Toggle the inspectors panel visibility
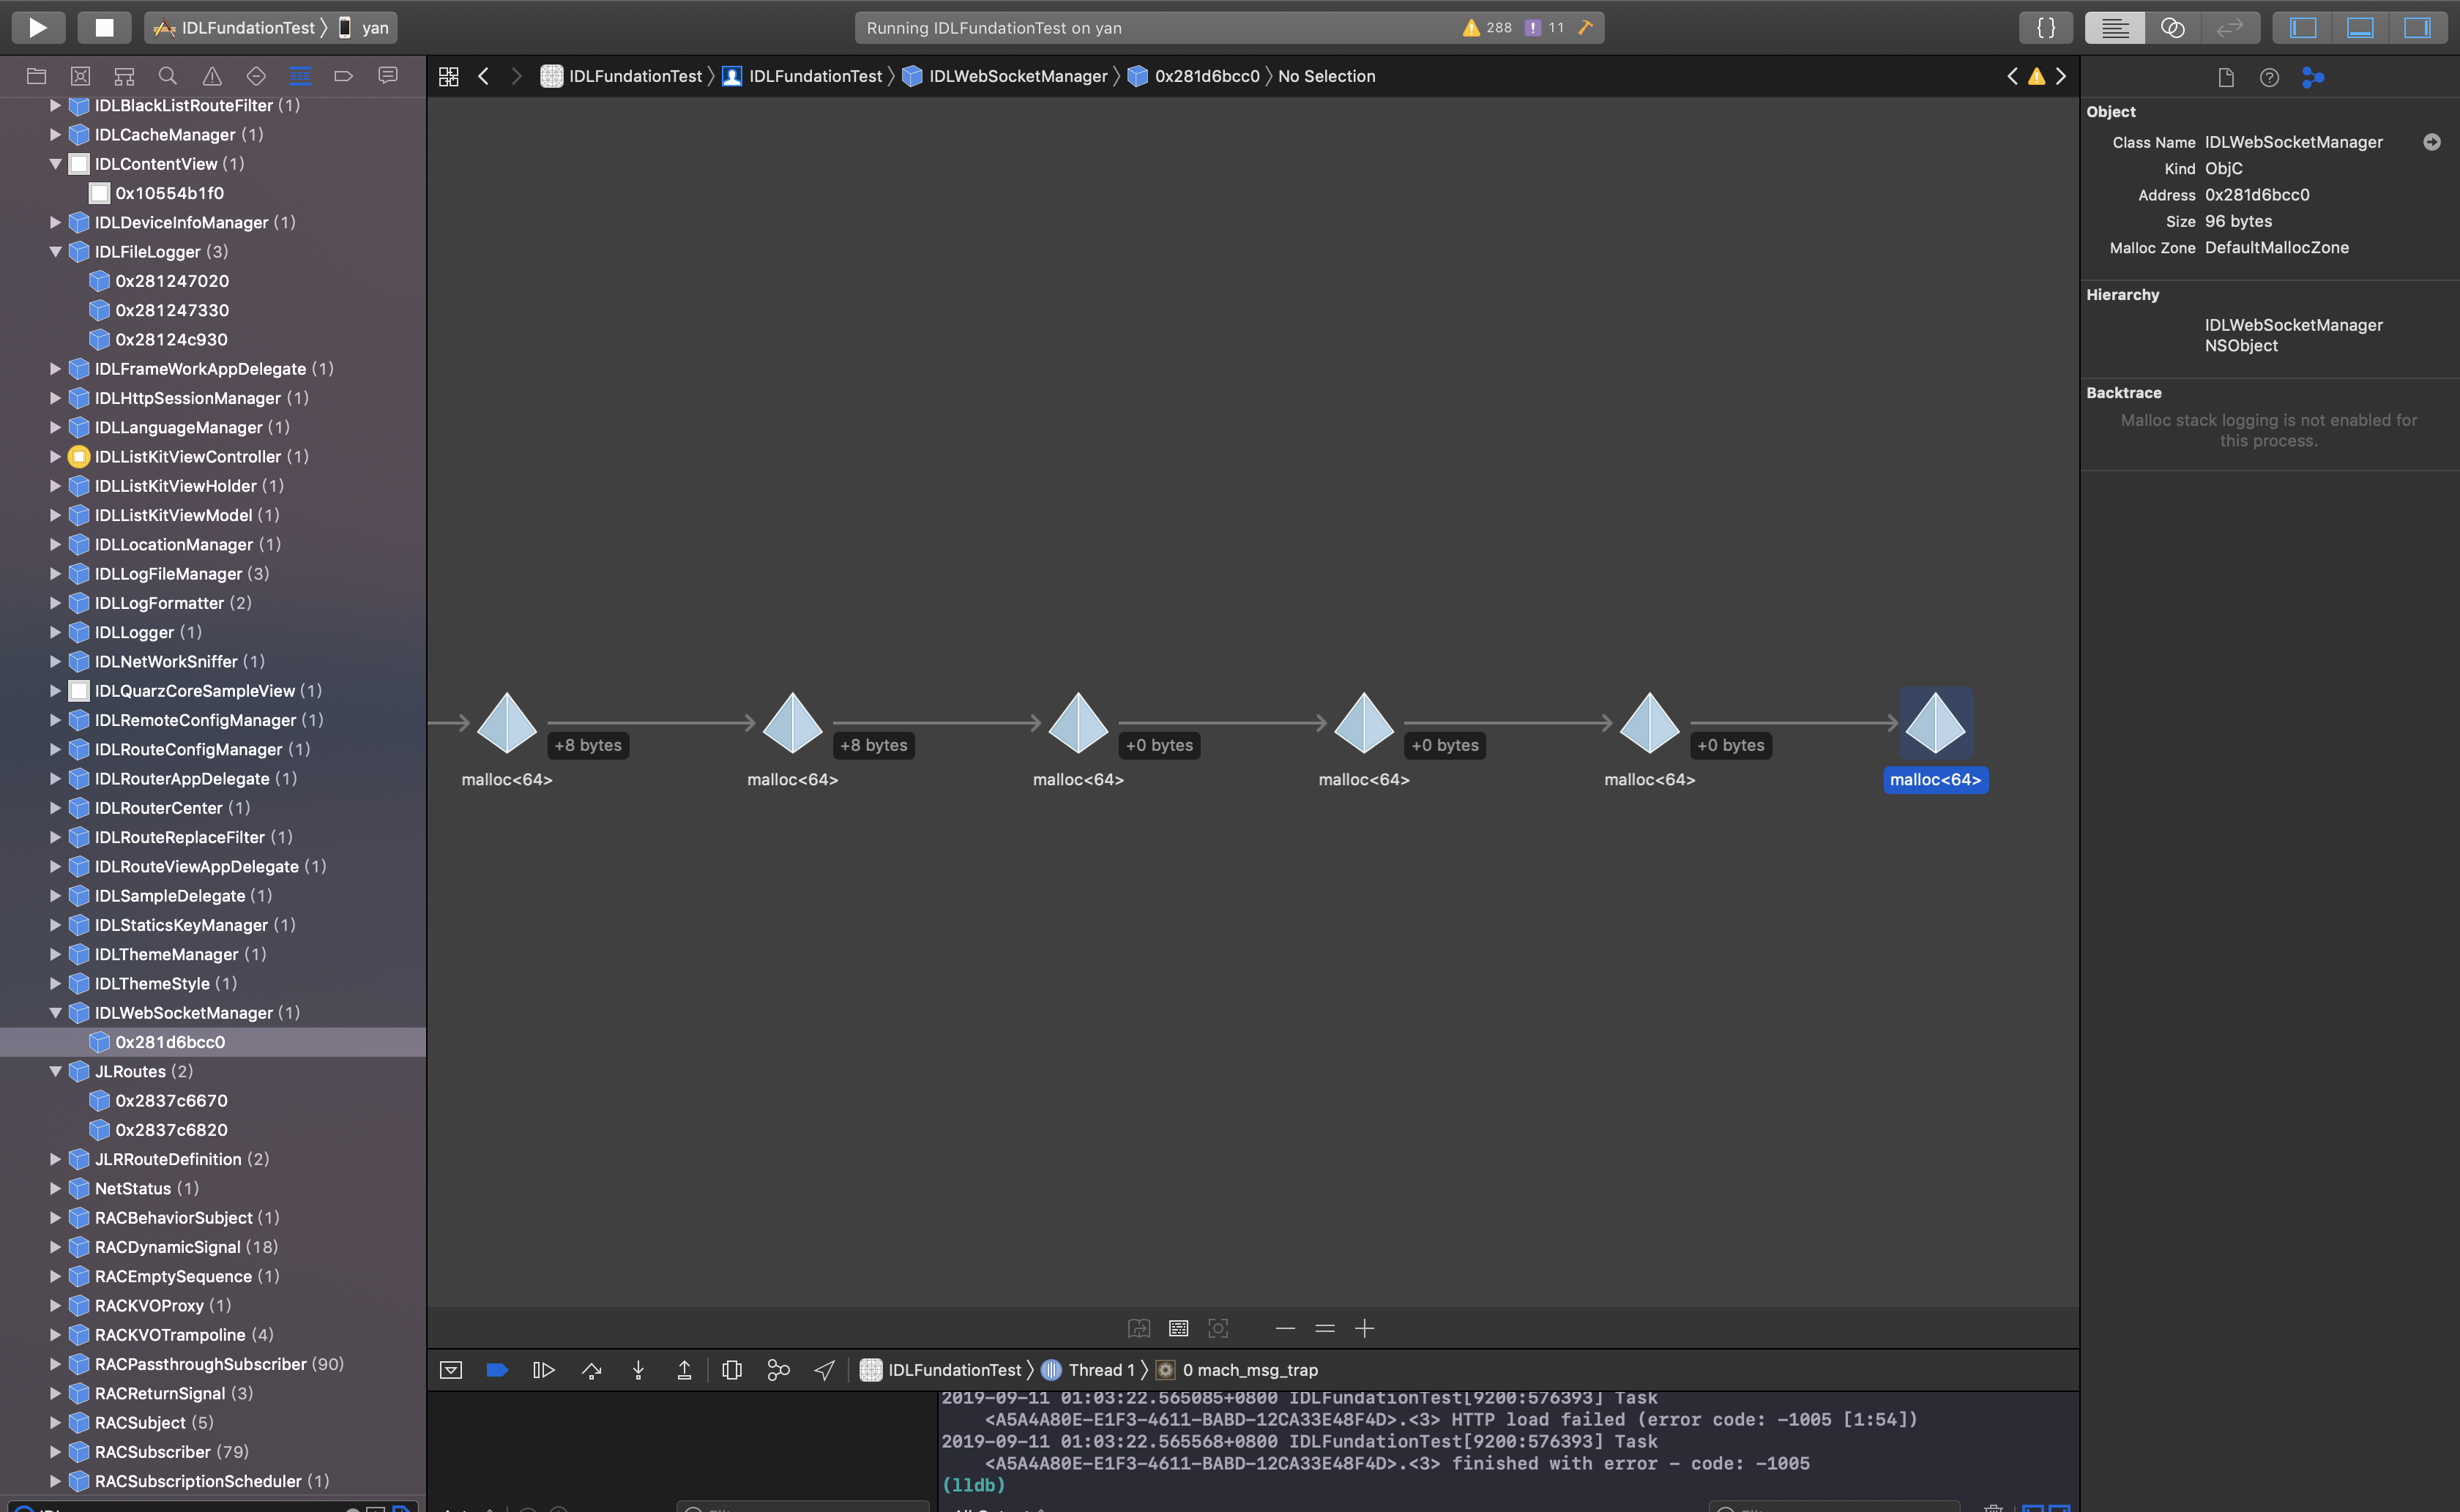2460x1512 pixels. [2418, 27]
